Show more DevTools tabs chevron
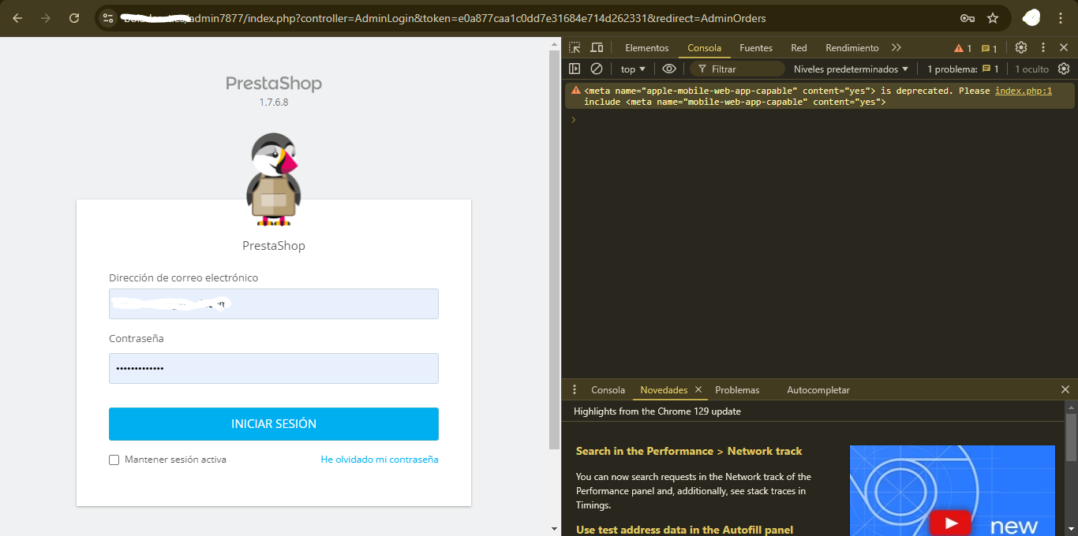 (896, 48)
